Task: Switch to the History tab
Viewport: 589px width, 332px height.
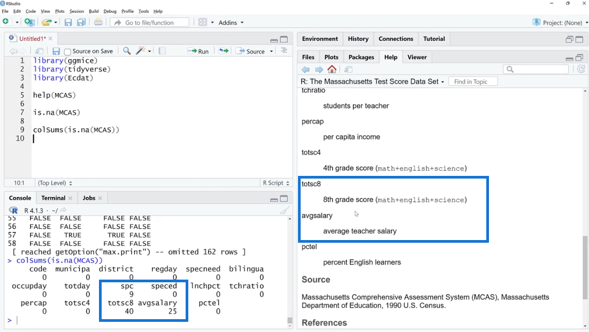Action: click(358, 38)
